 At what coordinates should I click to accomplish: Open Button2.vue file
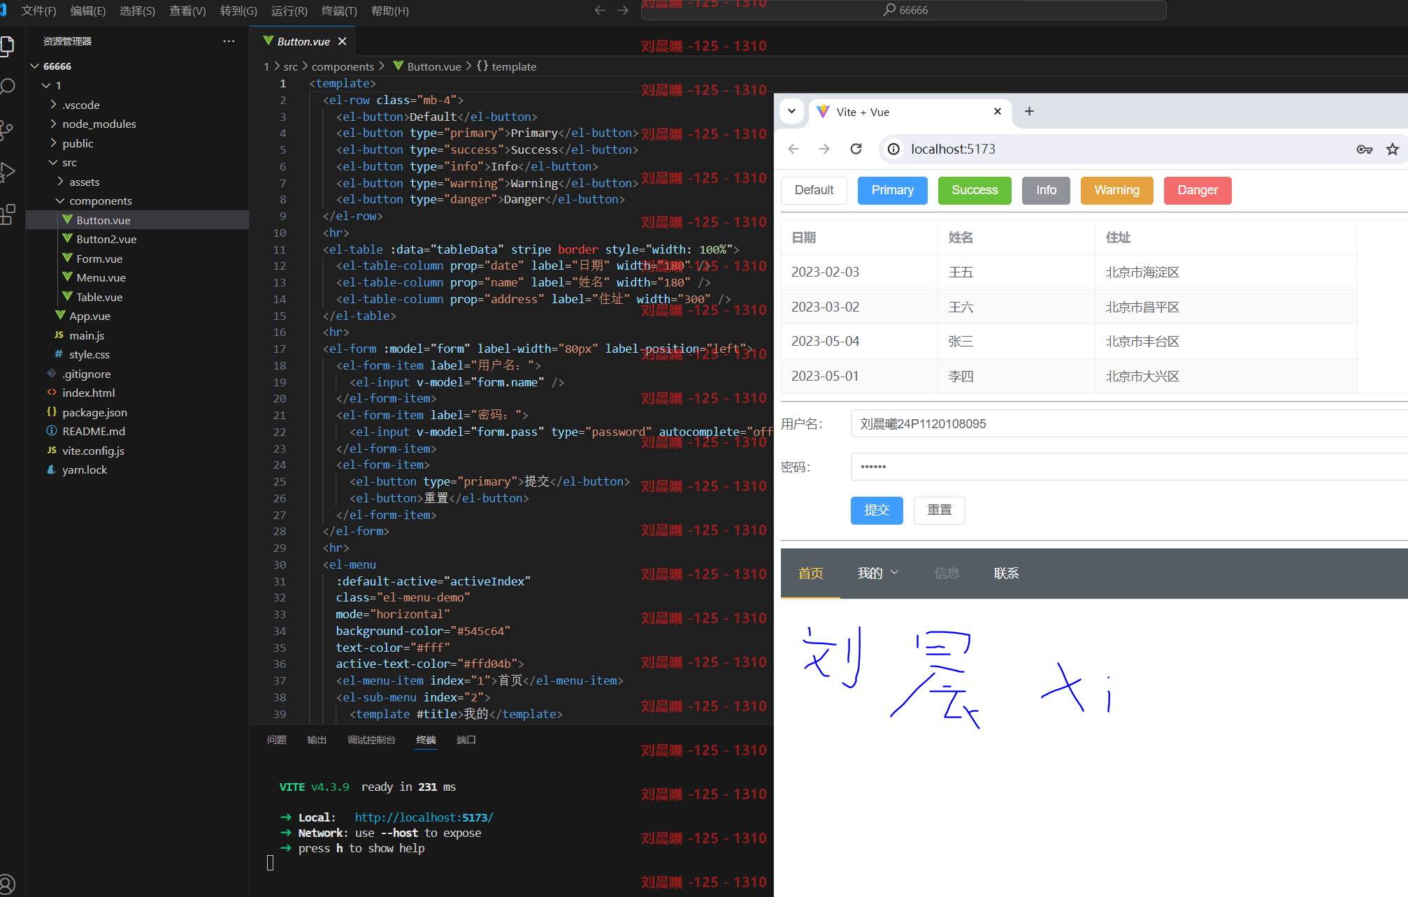tap(106, 239)
